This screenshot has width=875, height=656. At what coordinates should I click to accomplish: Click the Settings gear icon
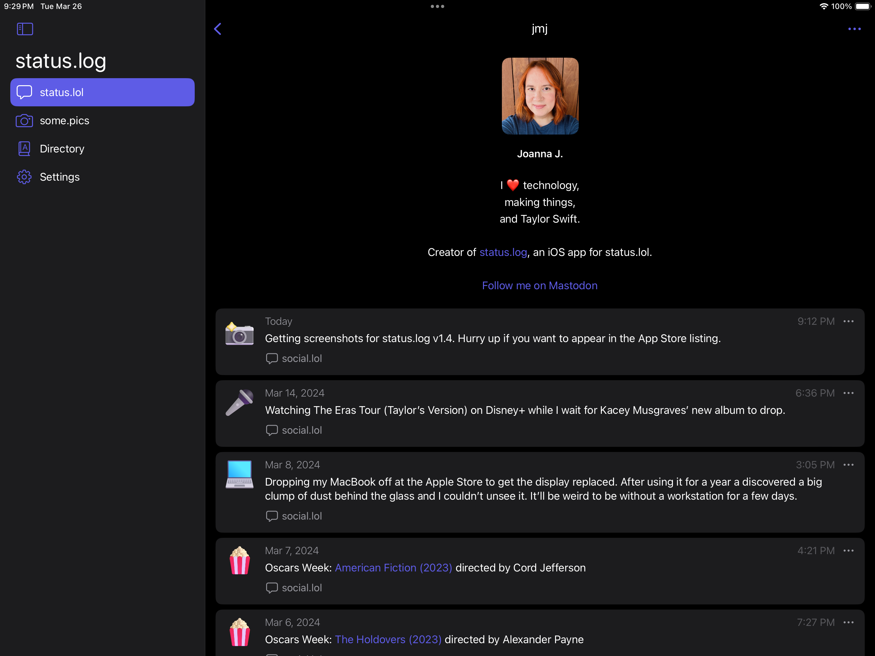coord(24,177)
